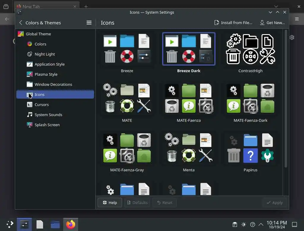Viewport: 304px width, 231px height.
Task: Open a new Firefox tab
Action: coord(86,7)
